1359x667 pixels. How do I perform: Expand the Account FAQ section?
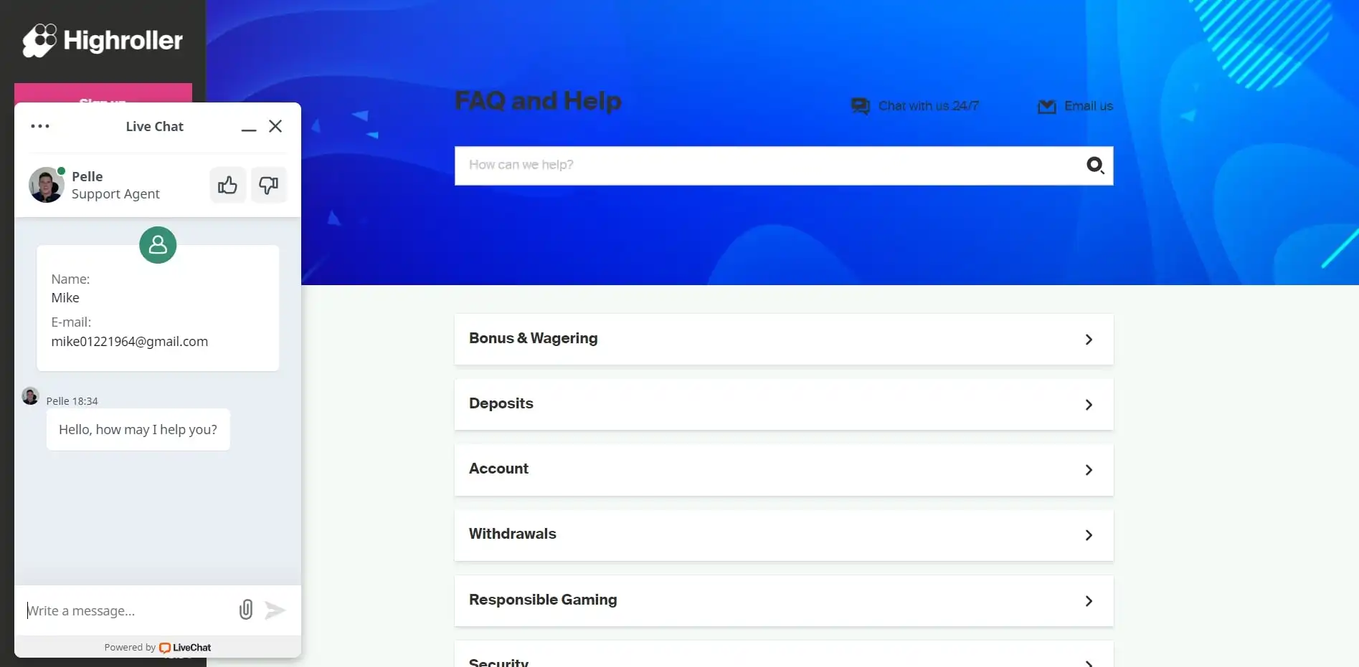point(783,469)
